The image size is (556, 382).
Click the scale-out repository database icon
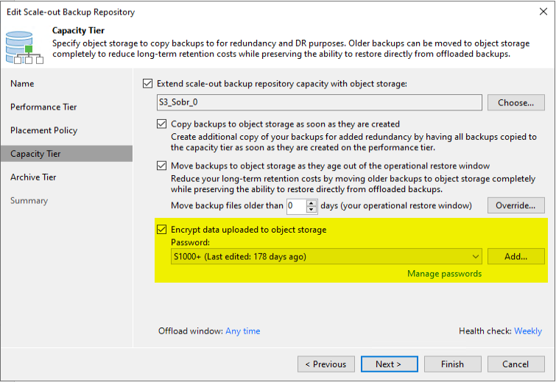[x=24, y=47]
